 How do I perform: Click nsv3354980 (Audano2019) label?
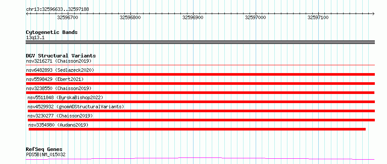click(58, 125)
